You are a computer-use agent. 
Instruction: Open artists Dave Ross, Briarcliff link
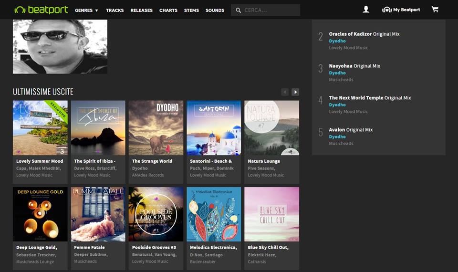pyautogui.click(x=95, y=168)
